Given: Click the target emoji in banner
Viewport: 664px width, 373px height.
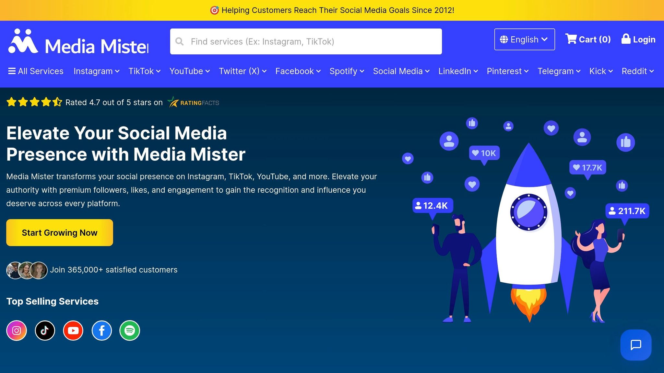Looking at the screenshot, I should click(214, 10).
